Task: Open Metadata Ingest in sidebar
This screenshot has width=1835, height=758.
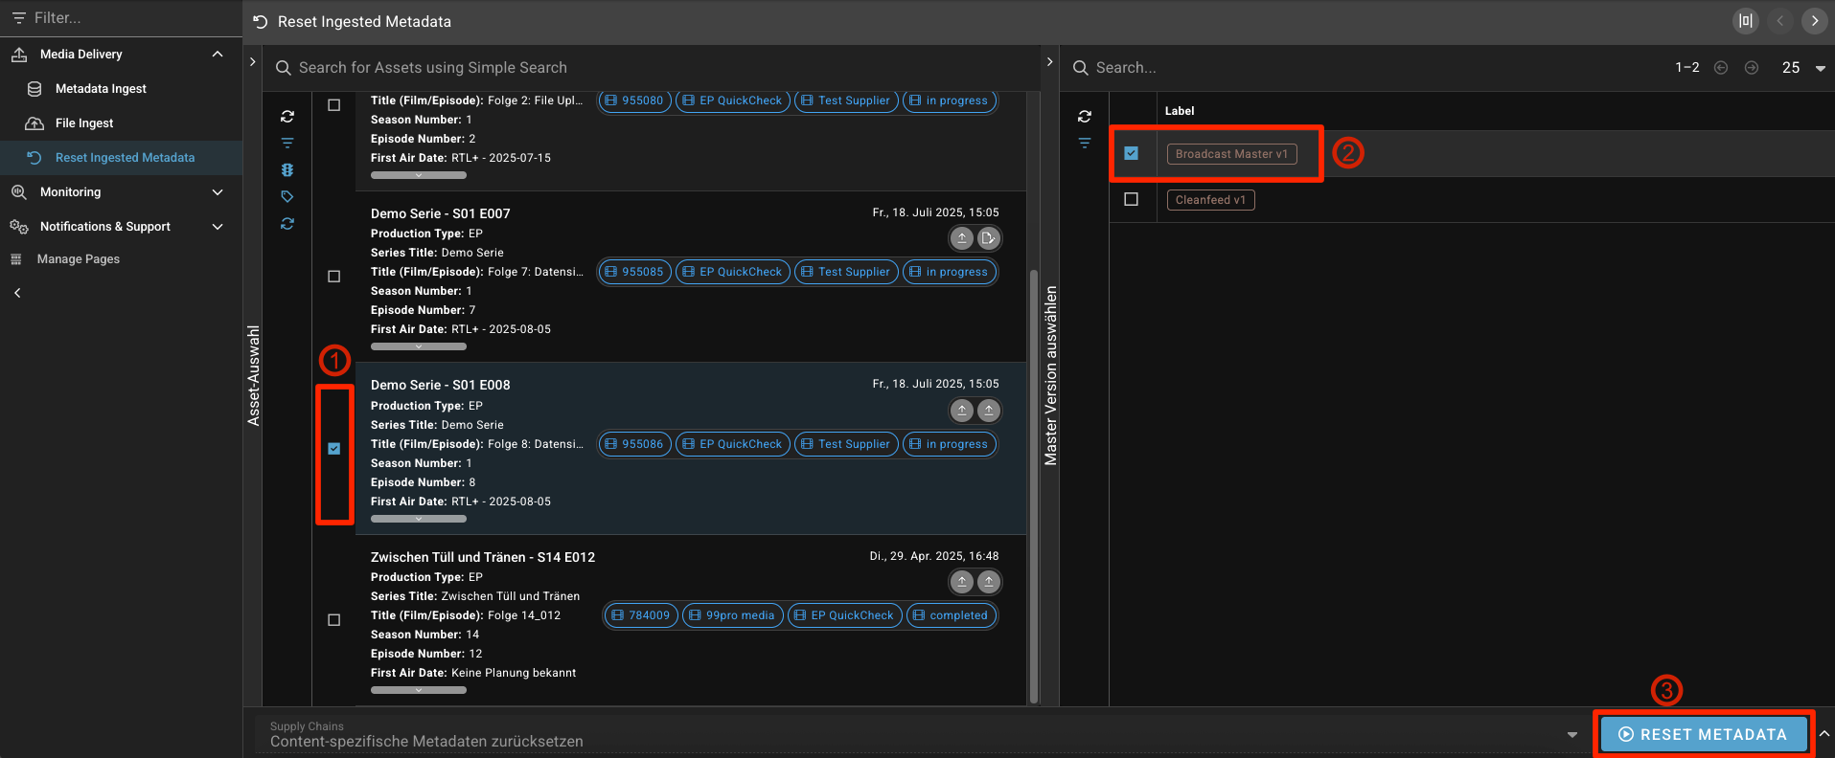Action: coord(101,89)
